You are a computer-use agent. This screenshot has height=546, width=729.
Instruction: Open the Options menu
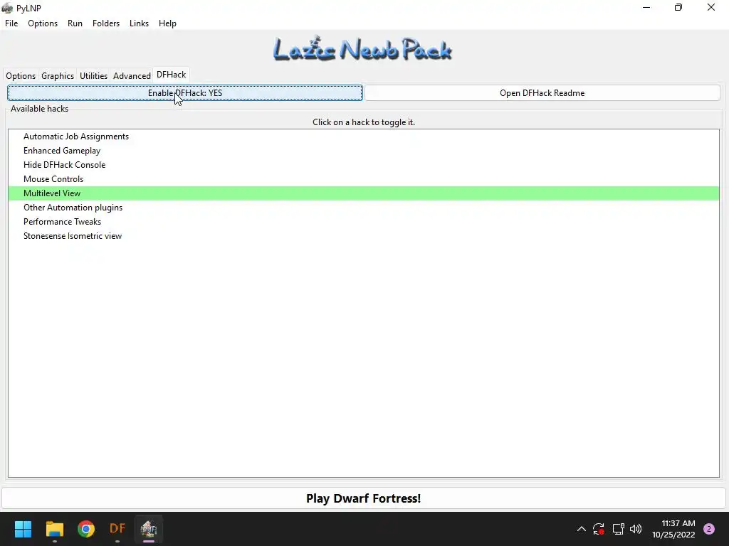43,23
